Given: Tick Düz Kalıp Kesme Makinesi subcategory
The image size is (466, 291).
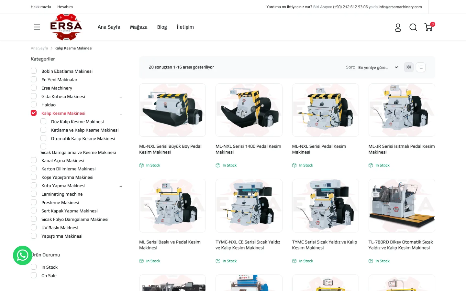Looking at the screenshot, I should coord(43,121).
